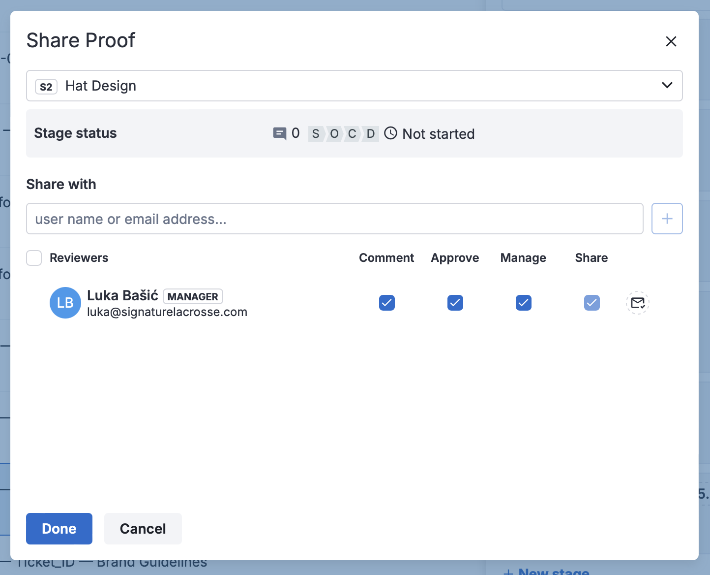Toggle Manage permission for Luka Bašić

[524, 303]
